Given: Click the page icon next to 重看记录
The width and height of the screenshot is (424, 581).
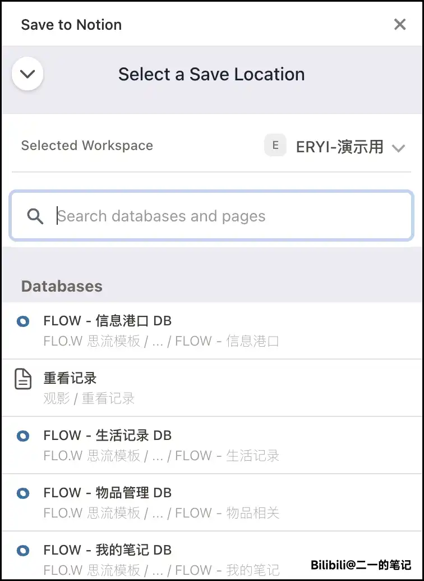Looking at the screenshot, I should point(23,379).
